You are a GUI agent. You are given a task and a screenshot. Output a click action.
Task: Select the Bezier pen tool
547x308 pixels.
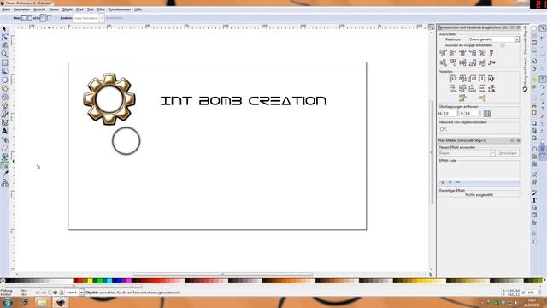tap(4, 114)
